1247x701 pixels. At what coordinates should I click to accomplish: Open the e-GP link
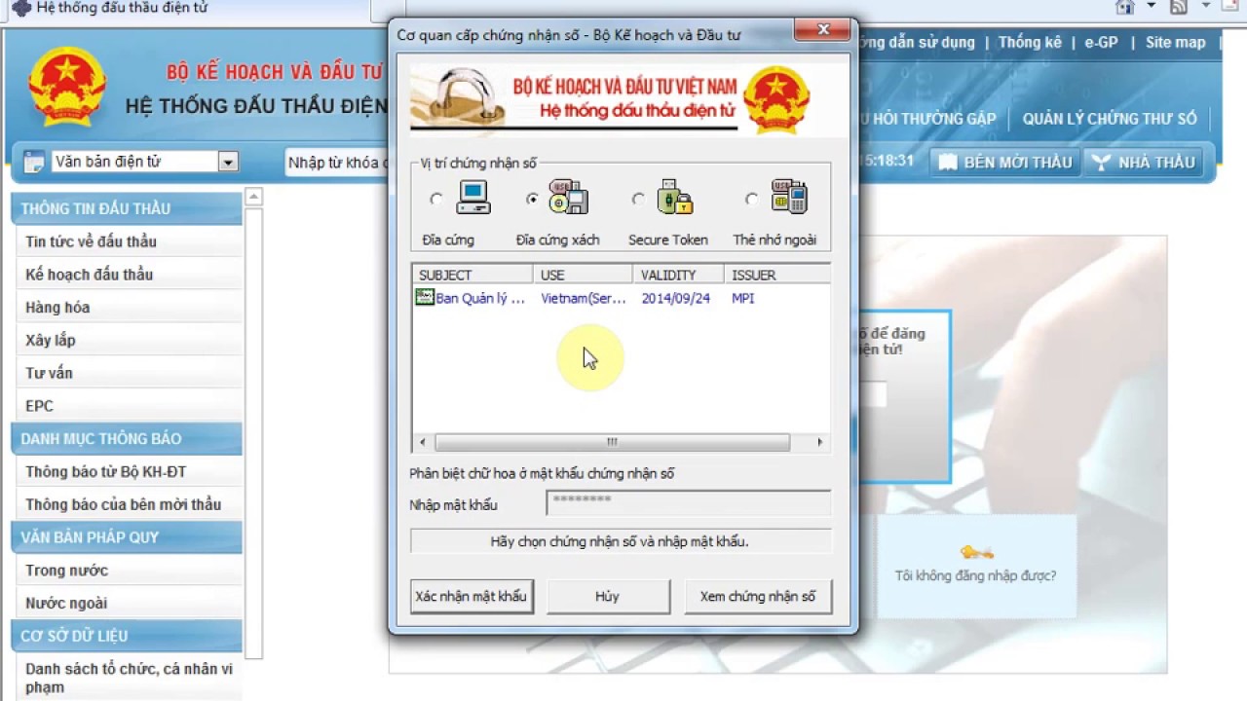(x=1101, y=43)
